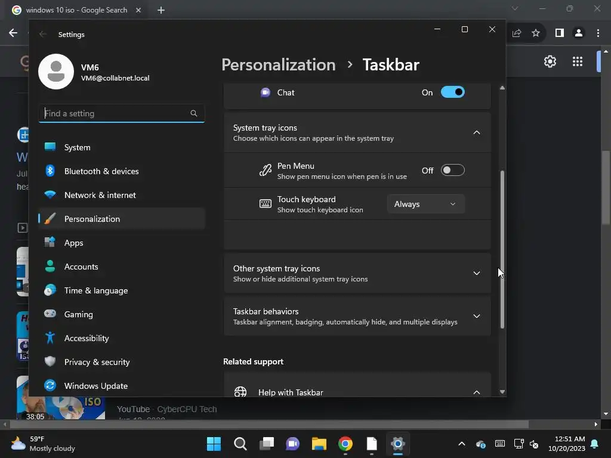This screenshot has height=458, width=611.
Task: Open Privacy & security settings
Action: 122,362
